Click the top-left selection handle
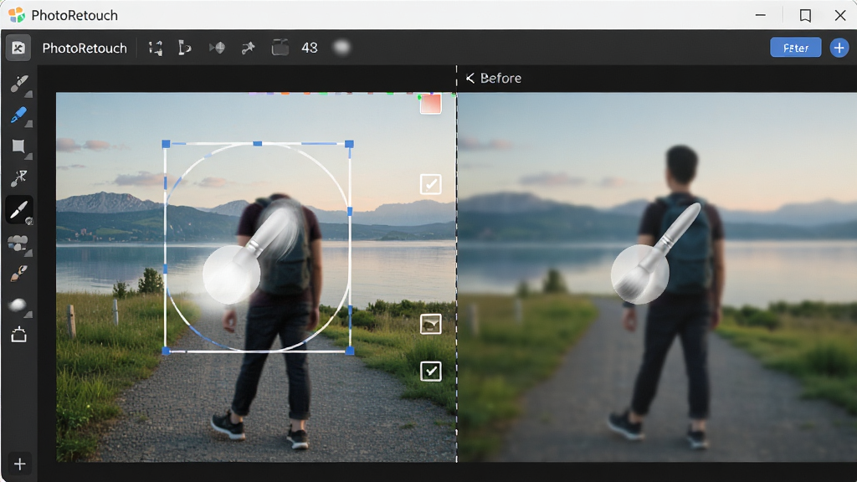This screenshot has height=482, width=857. (167, 144)
